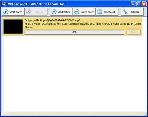
Task: Click the trash can icon for Delete all
Action: click(x=100, y=12)
